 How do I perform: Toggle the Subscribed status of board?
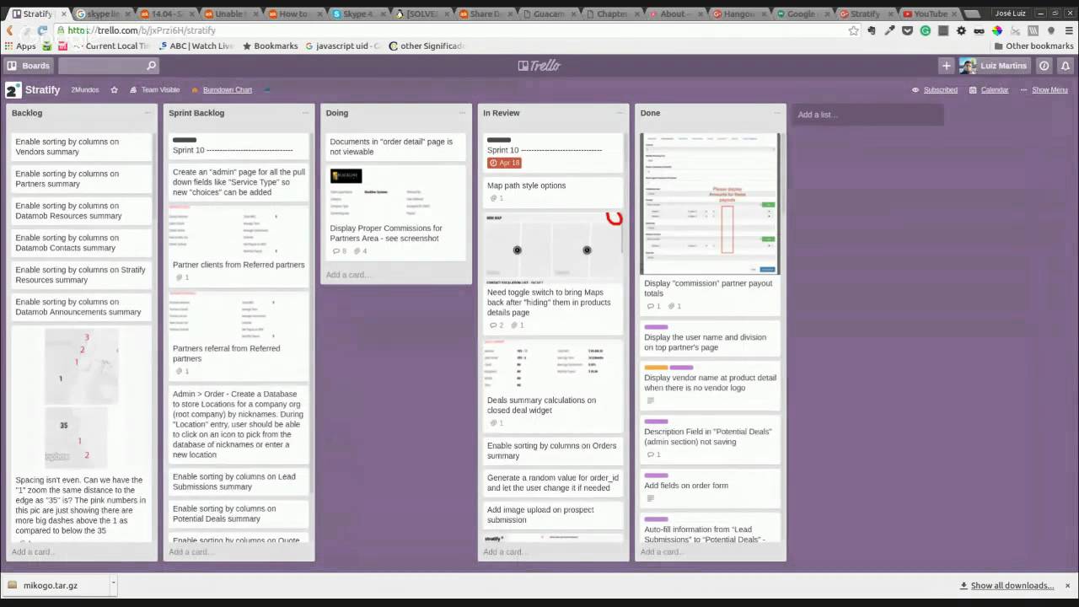pyautogui.click(x=935, y=89)
